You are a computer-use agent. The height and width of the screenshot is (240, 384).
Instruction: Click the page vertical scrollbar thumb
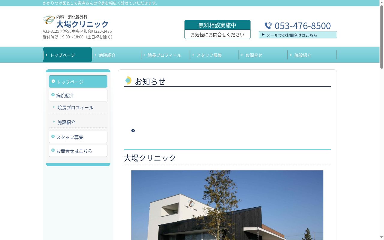click(x=382, y=37)
